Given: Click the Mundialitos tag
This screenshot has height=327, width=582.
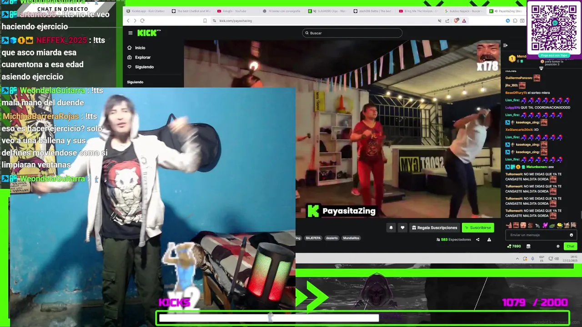Looking at the screenshot, I should pos(351,238).
